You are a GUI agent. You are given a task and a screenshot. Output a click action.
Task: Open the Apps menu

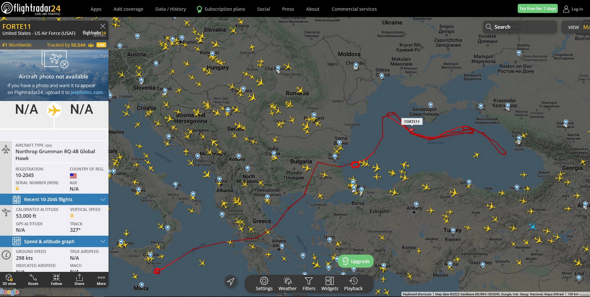point(96,9)
